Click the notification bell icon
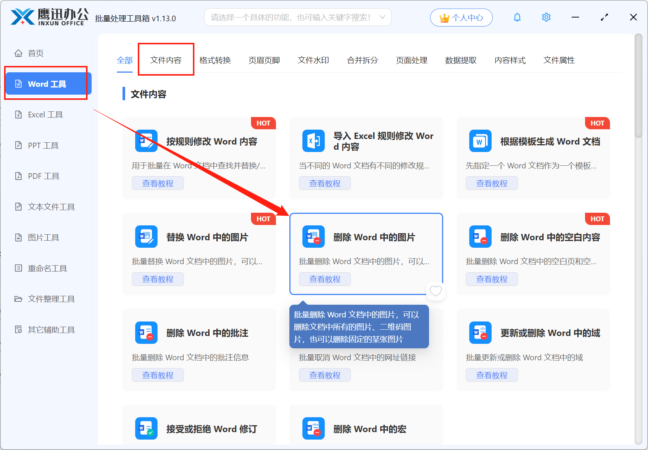The height and width of the screenshot is (450, 648). click(x=517, y=17)
